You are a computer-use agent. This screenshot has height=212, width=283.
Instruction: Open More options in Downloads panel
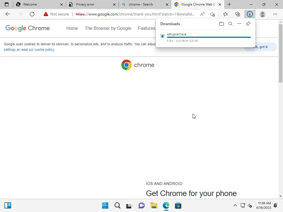[x=239, y=24]
